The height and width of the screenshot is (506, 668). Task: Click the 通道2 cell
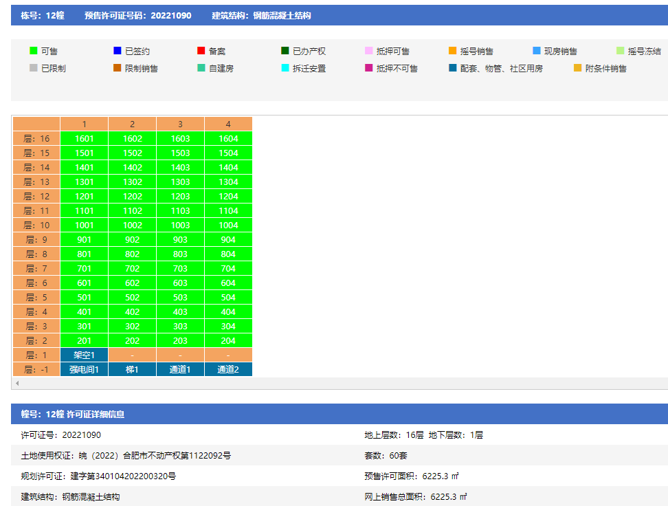[228, 370]
